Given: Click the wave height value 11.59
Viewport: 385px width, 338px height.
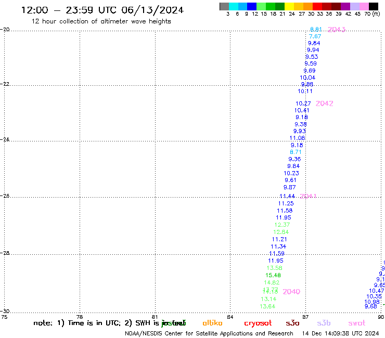Looking at the screenshot, I should click(x=277, y=253).
